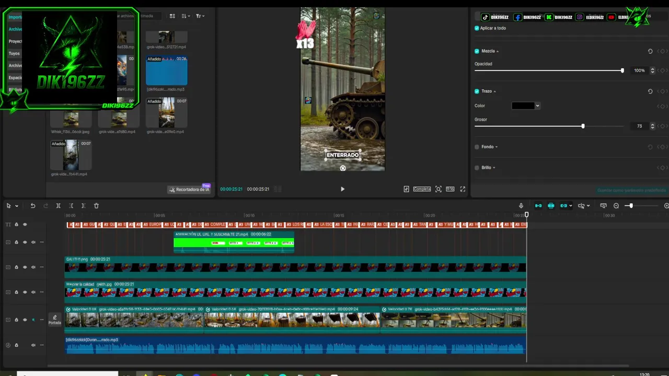Expand the Fondo section arrow

pos(496,147)
